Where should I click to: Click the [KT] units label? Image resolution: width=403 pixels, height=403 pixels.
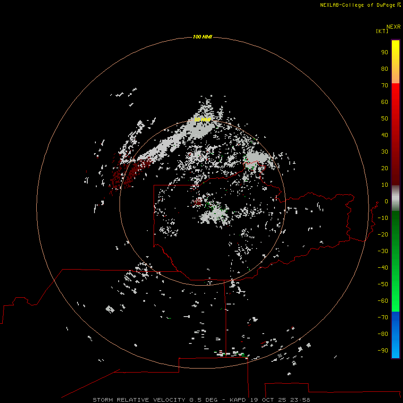click(382, 31)
